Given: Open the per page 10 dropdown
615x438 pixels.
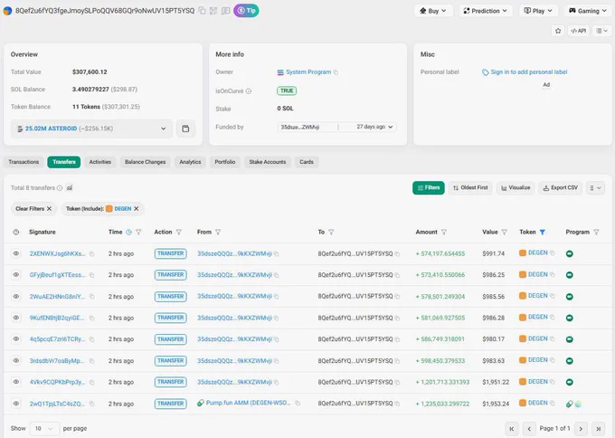Looking at the screenshot, I should click(44, 429).
